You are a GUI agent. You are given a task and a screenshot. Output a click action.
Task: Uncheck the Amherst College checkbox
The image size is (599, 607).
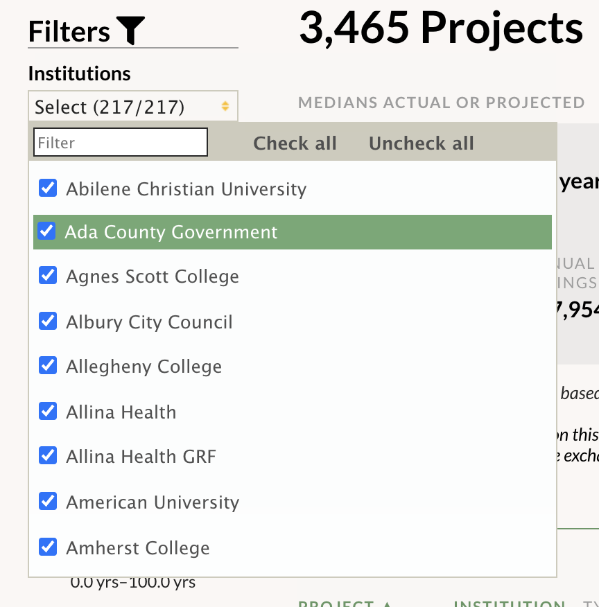coord(48,547)
